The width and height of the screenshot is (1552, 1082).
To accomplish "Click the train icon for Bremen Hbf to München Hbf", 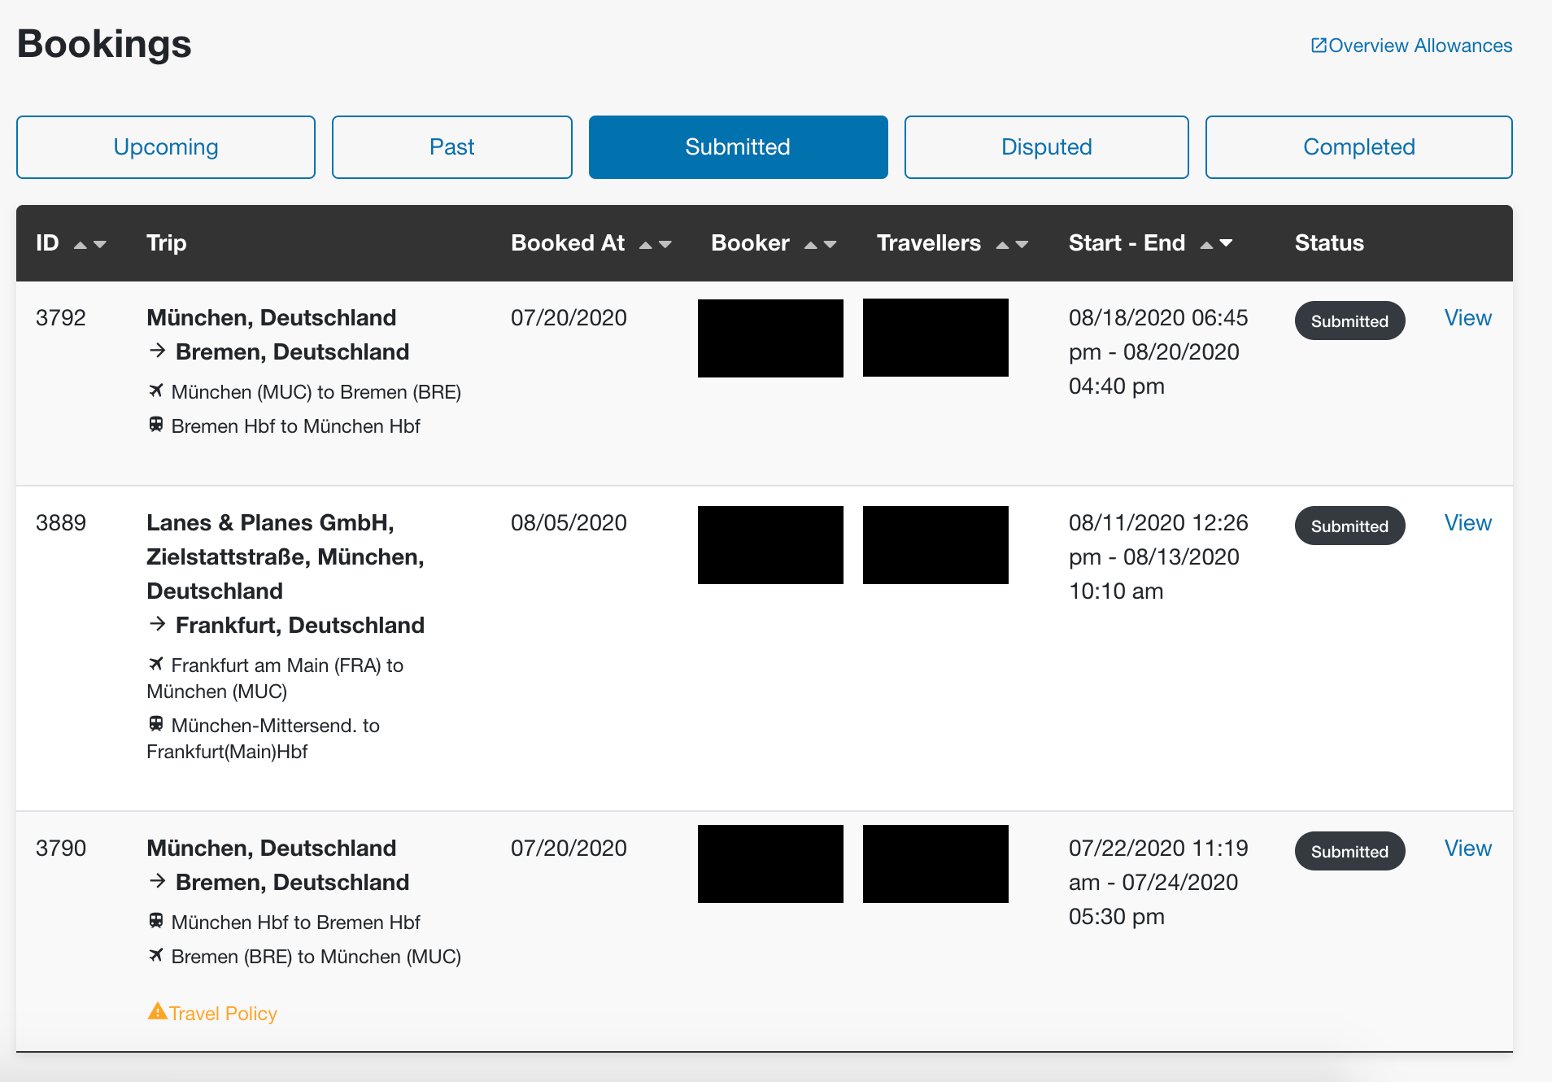I will click(x=156, y=425).
